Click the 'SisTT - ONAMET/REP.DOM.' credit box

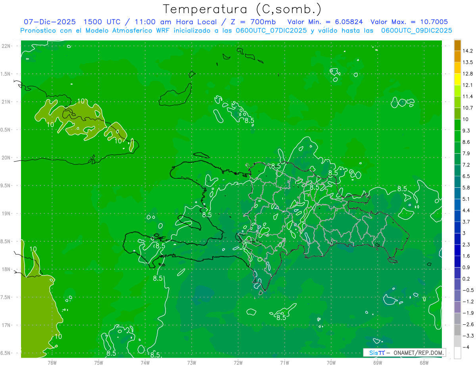404,353
